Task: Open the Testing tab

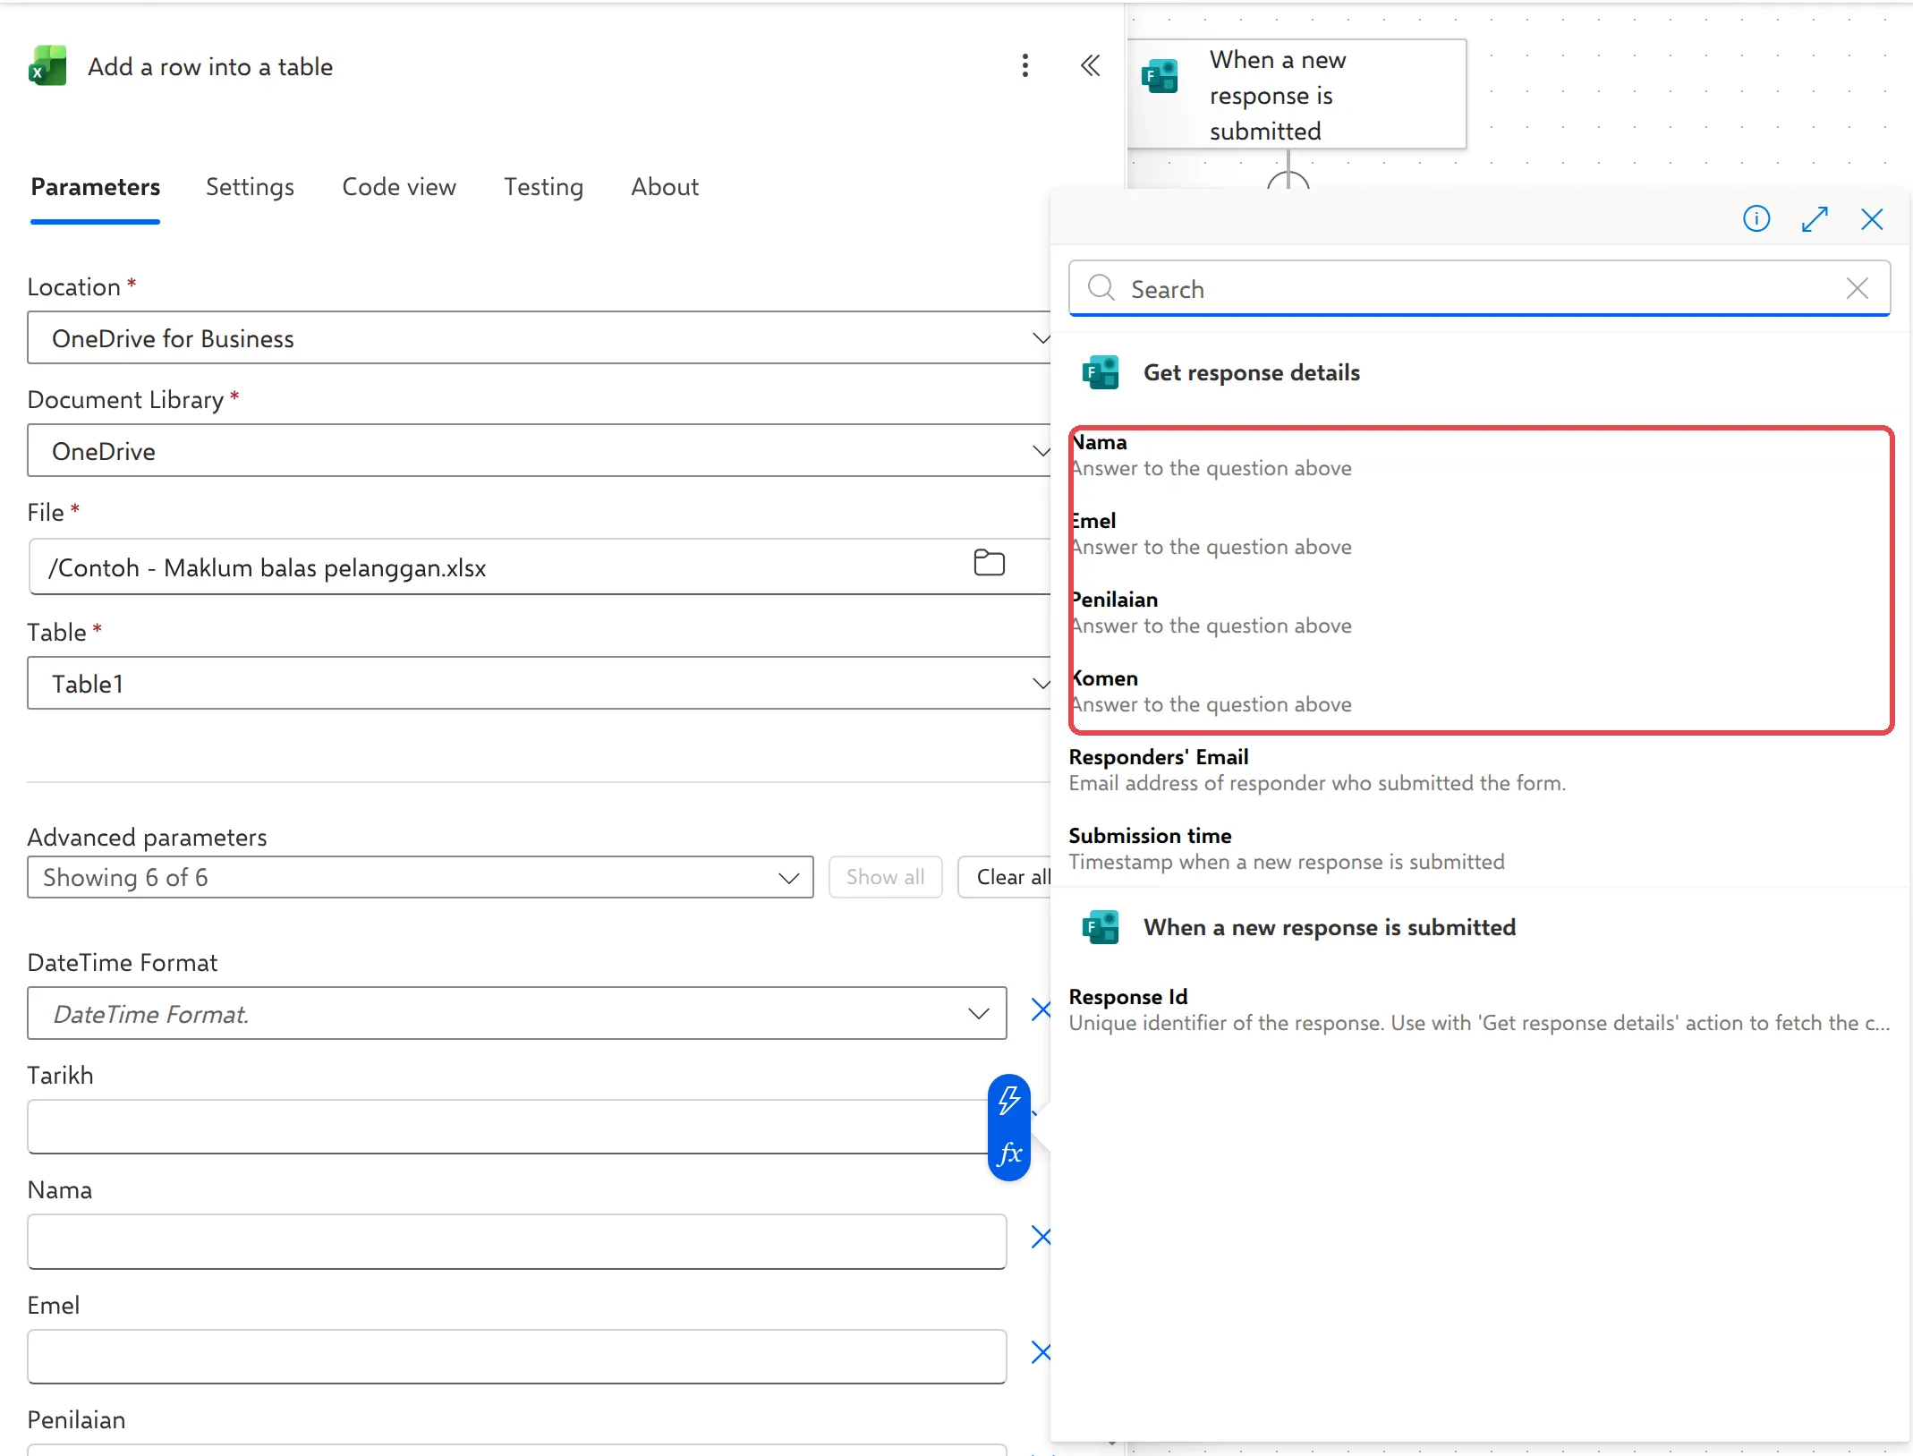Action: coord(543,186)
